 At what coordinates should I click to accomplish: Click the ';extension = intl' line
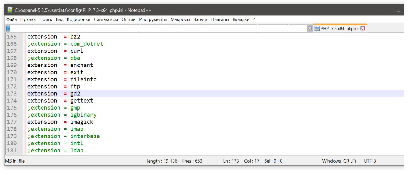click(x=55, y=143)
